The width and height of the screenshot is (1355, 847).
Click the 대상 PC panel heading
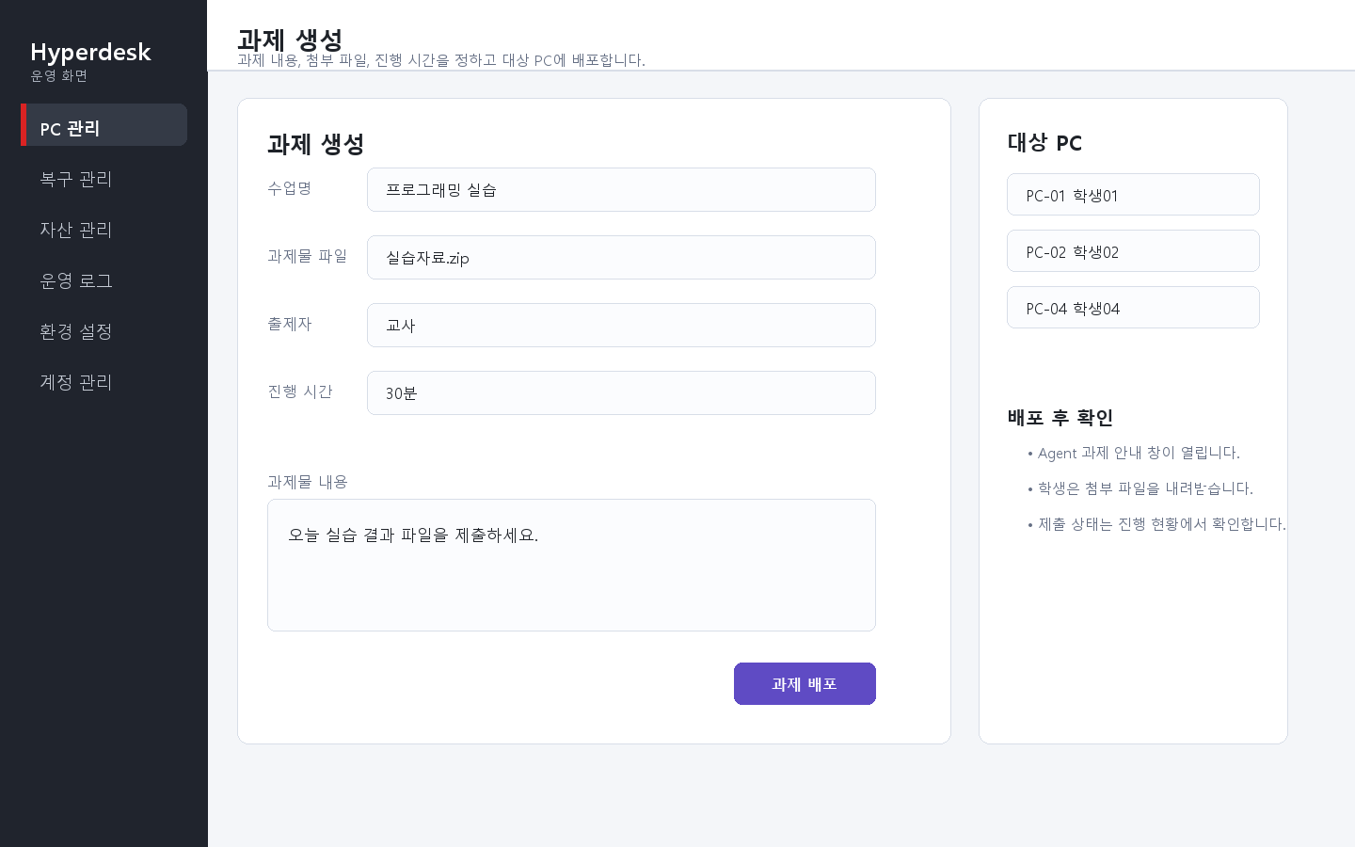coord(1044,143)
